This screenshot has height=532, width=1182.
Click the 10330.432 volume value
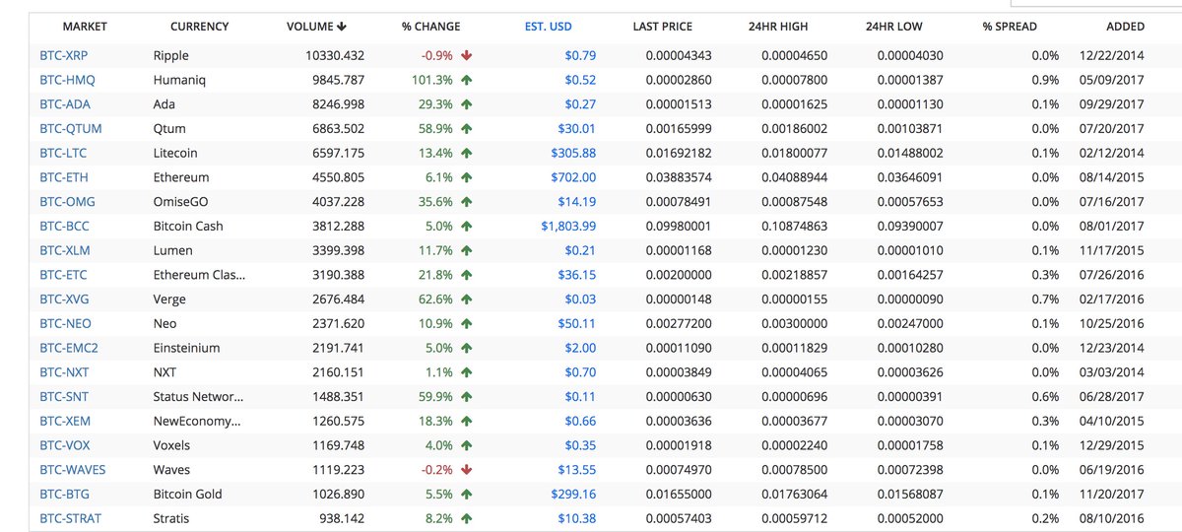point(335,56)
